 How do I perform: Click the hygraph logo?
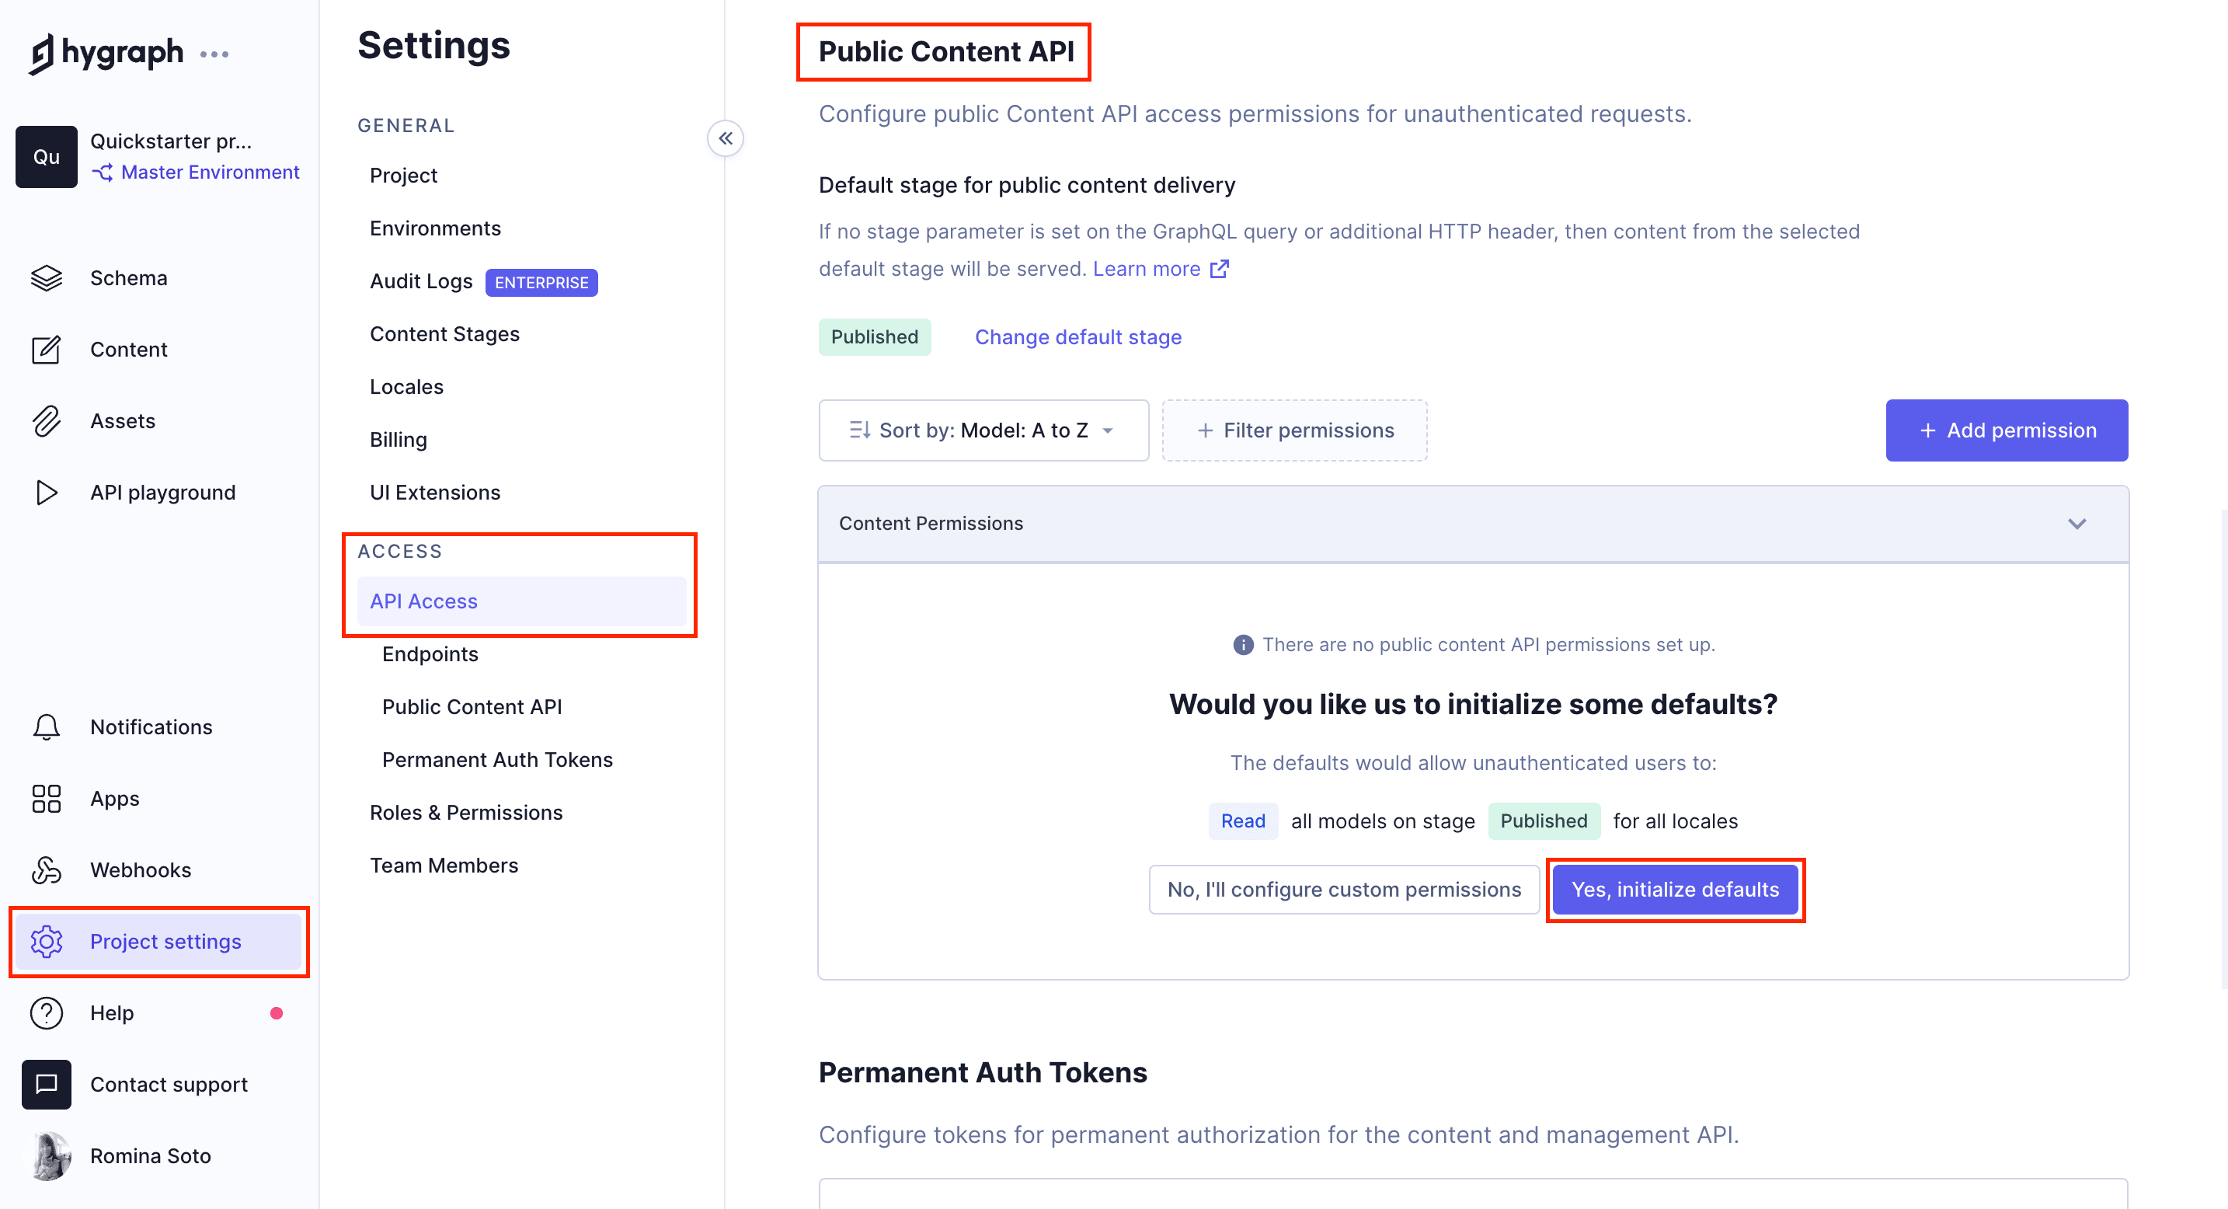pos(106,53)
